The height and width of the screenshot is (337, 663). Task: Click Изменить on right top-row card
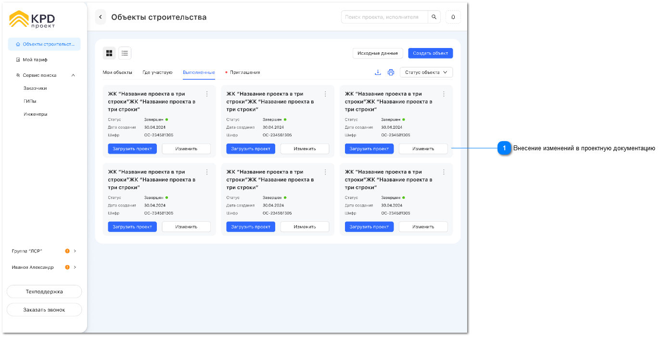(423, 149)
